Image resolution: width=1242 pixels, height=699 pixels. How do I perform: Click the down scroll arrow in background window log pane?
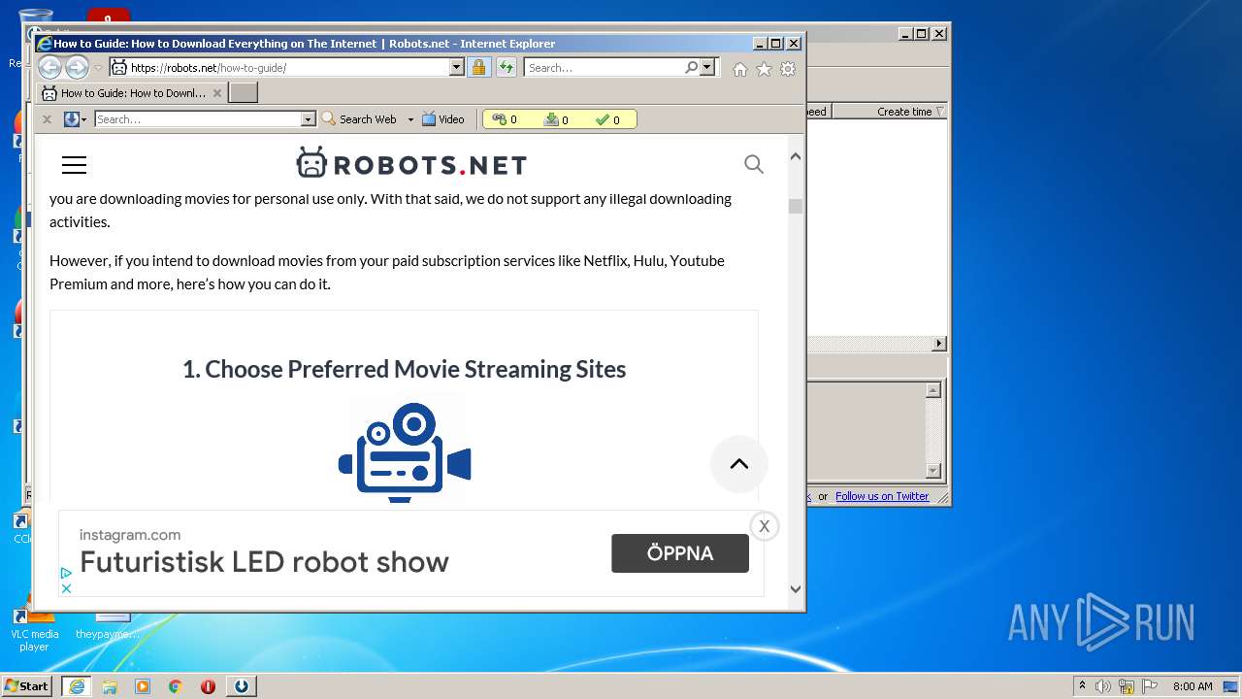click(933, 471)
